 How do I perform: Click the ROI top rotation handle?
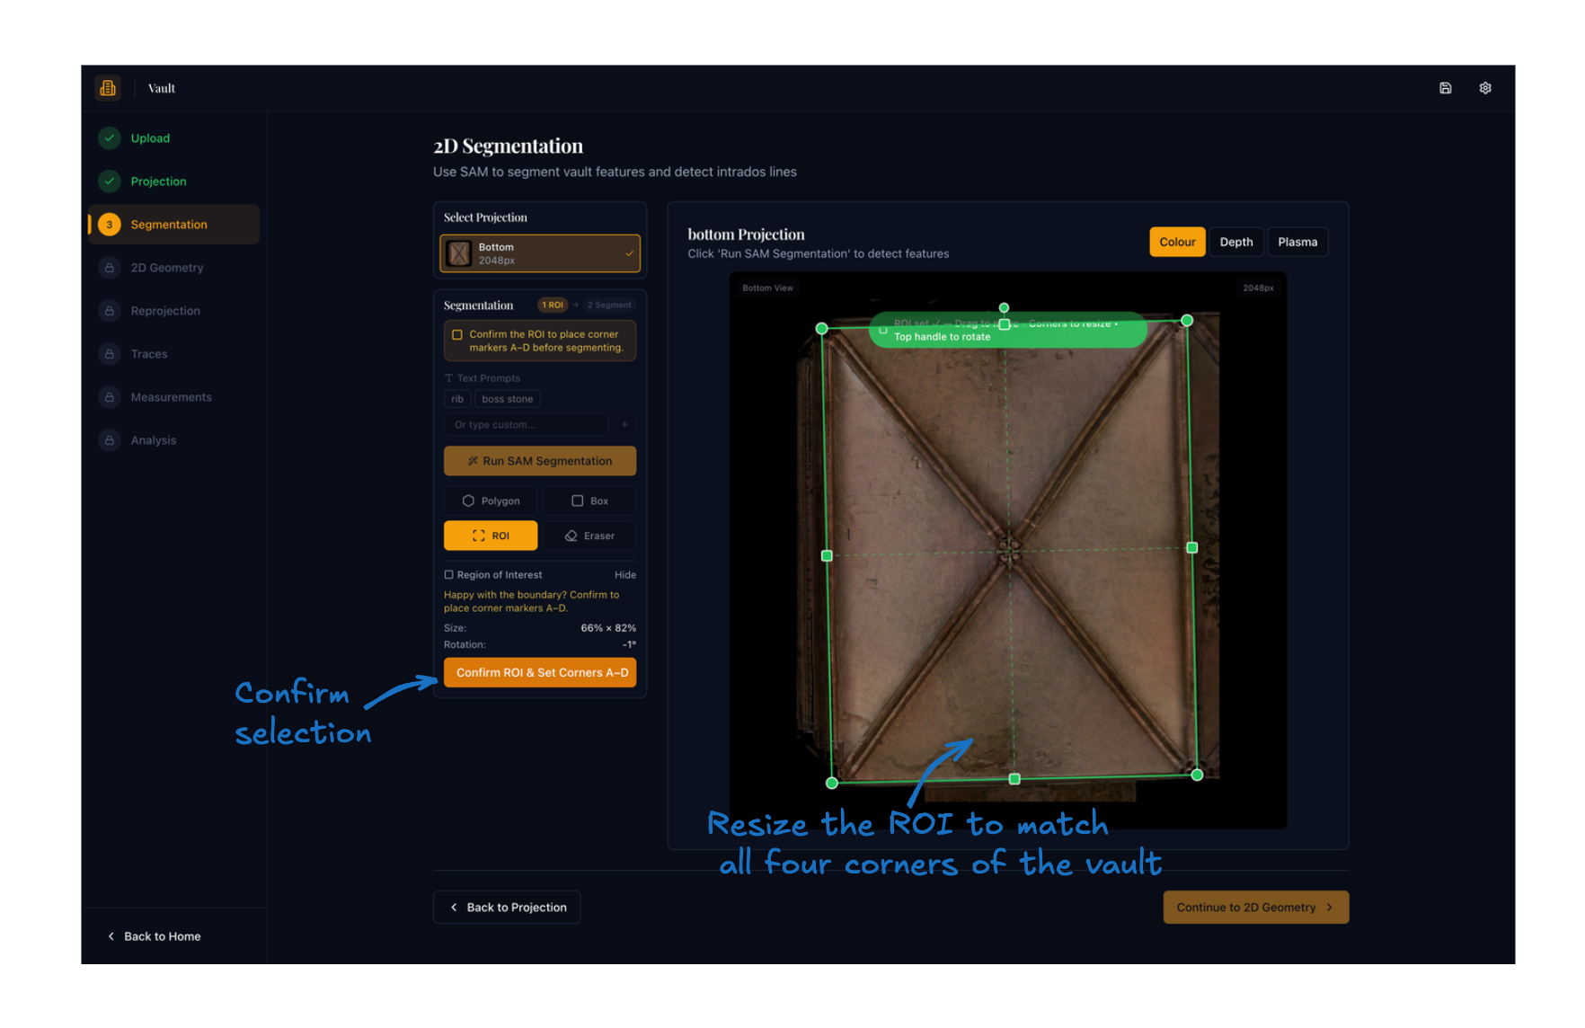click(1004, 308)
